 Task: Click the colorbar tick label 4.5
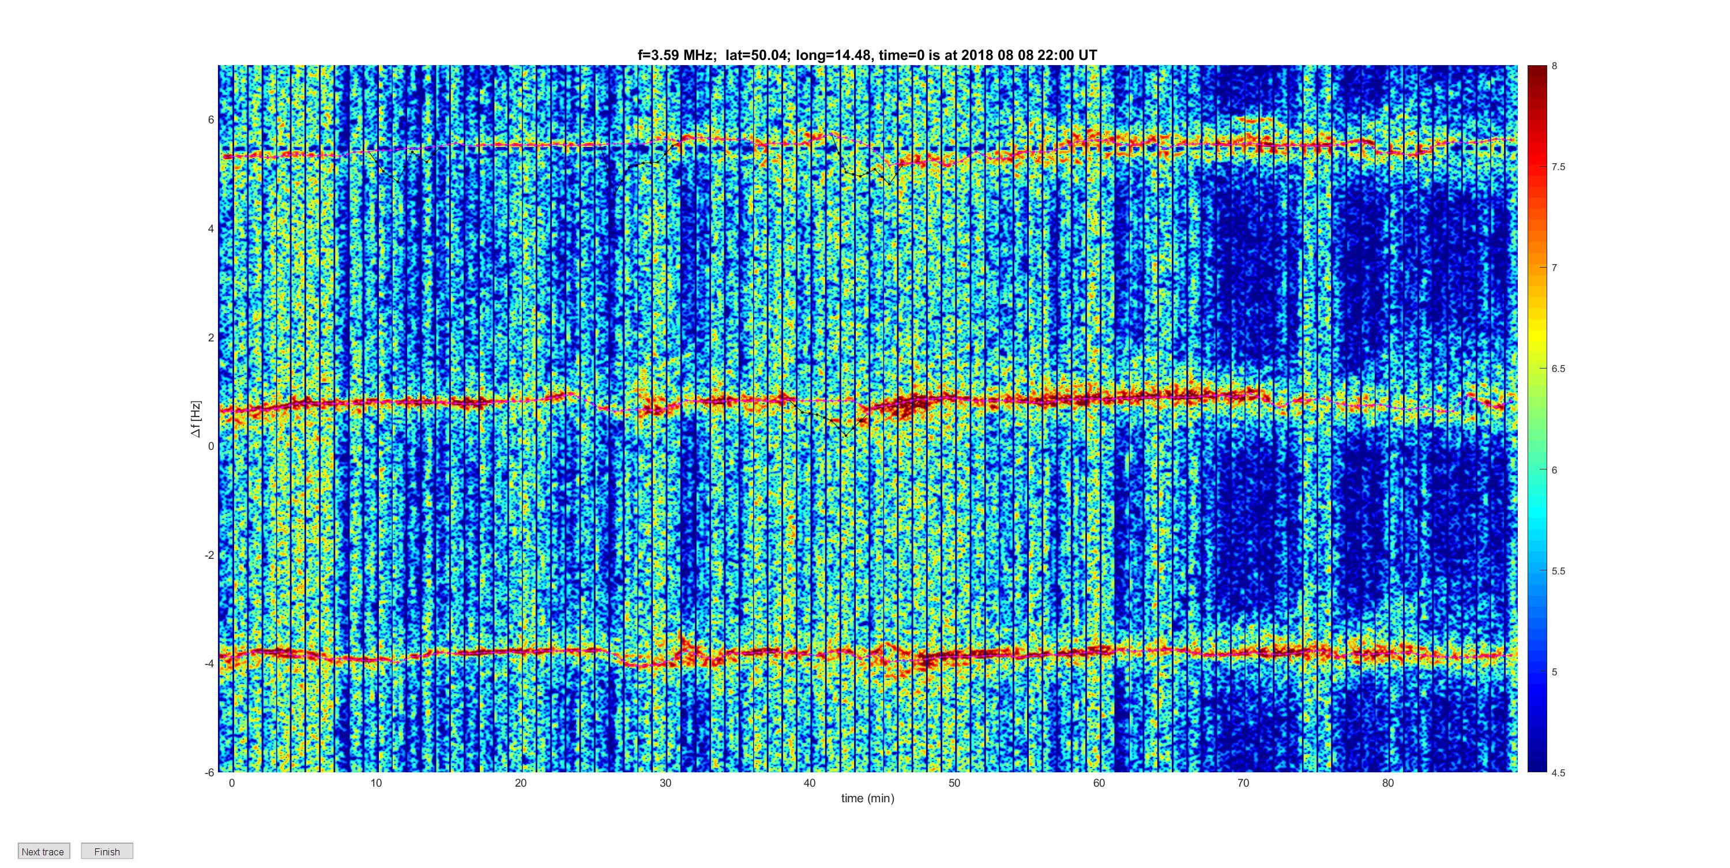tap(1558, 773)
